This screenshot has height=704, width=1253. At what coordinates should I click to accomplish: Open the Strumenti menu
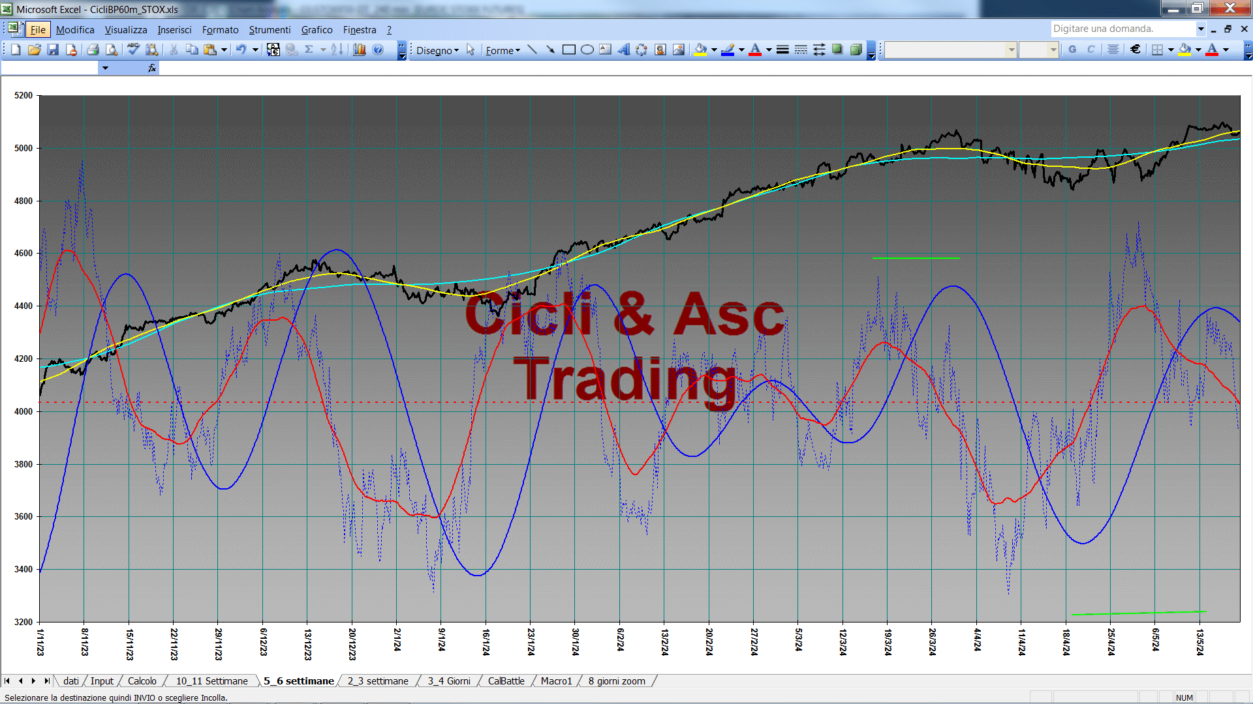pos(270,29)
